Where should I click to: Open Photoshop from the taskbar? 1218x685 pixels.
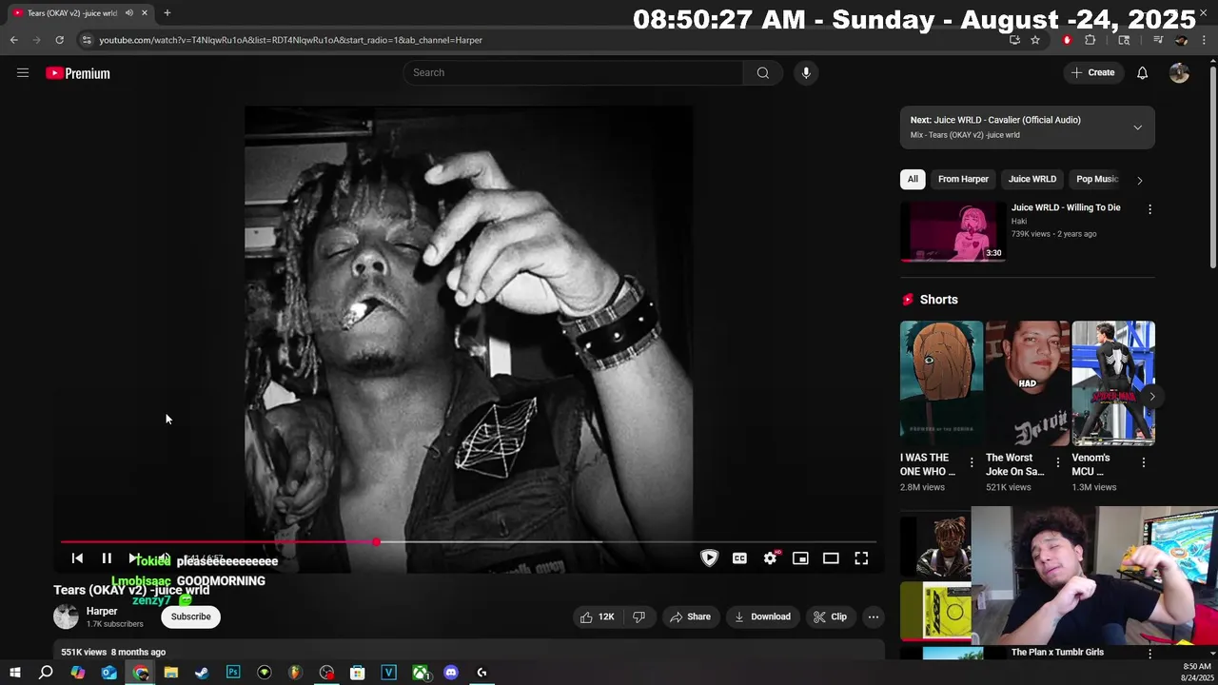[233, 673]
